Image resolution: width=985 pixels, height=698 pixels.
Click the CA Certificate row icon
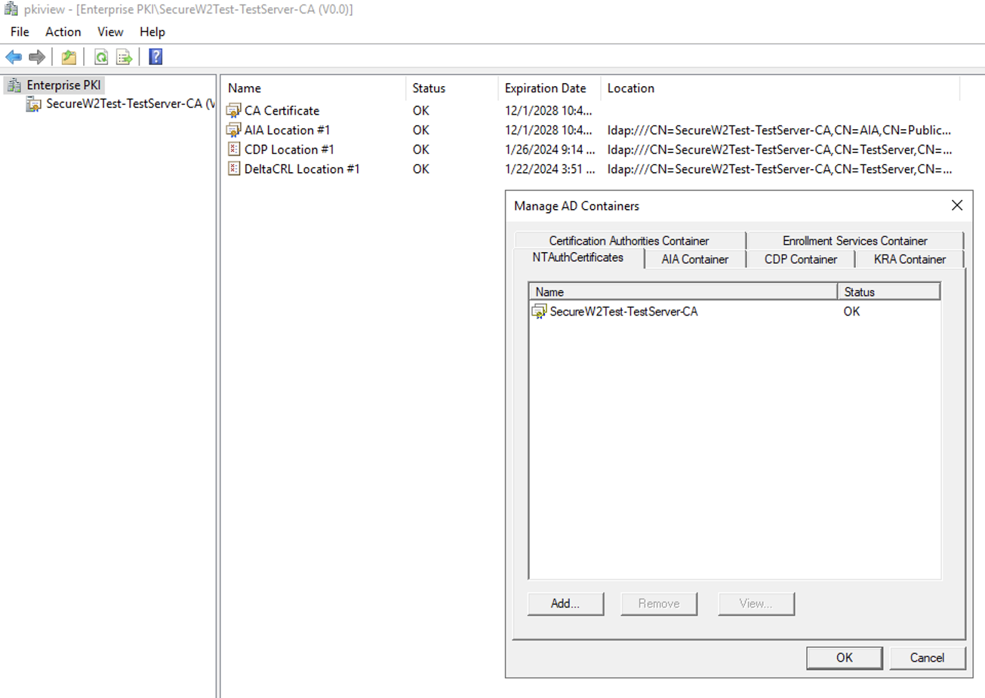coord(233,111)
